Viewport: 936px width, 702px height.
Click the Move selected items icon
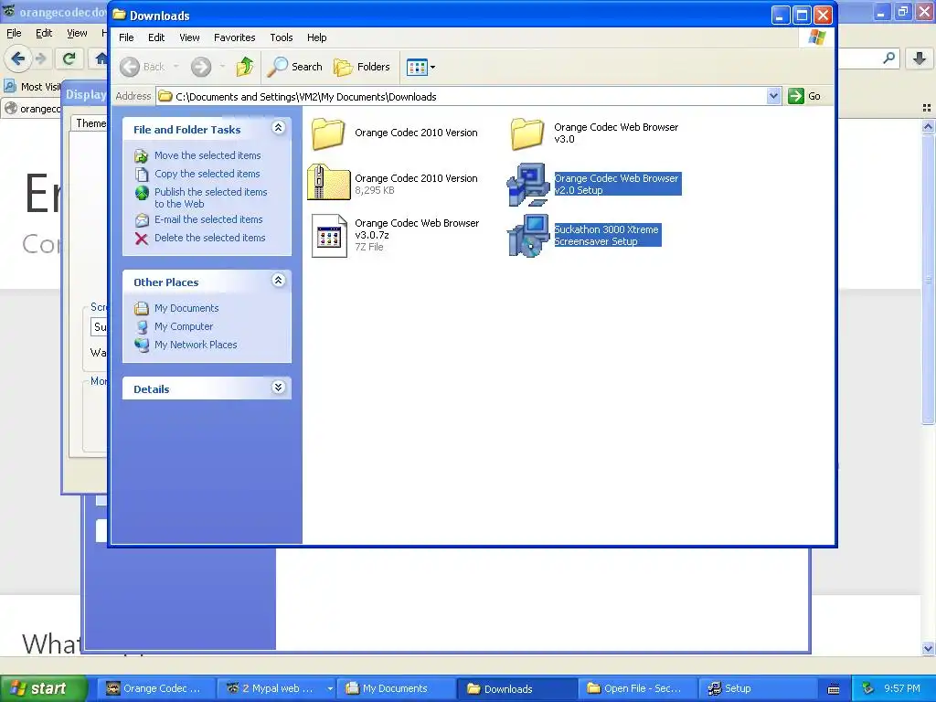point(142,155)
